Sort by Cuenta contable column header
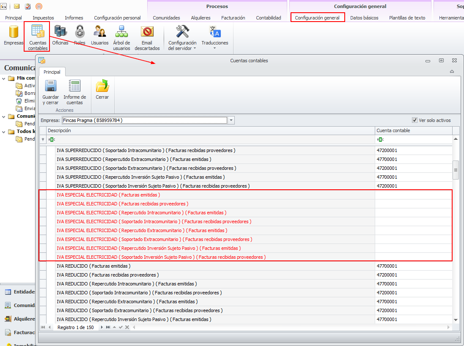 click(413, 130)
